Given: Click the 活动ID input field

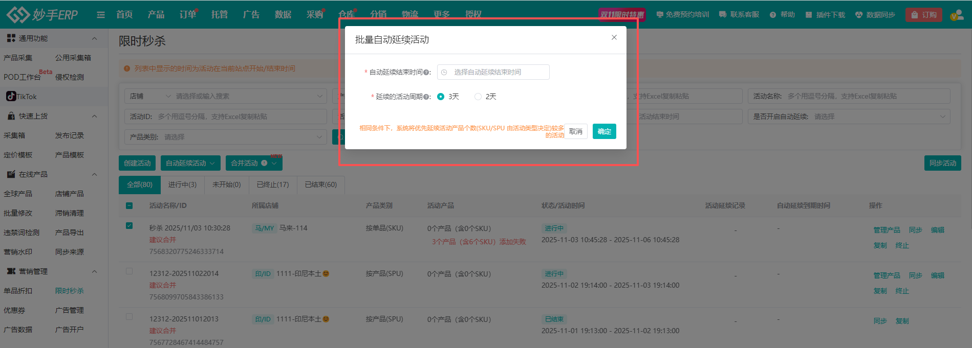Looking at the screenshot, I should (x=225, y=117).
